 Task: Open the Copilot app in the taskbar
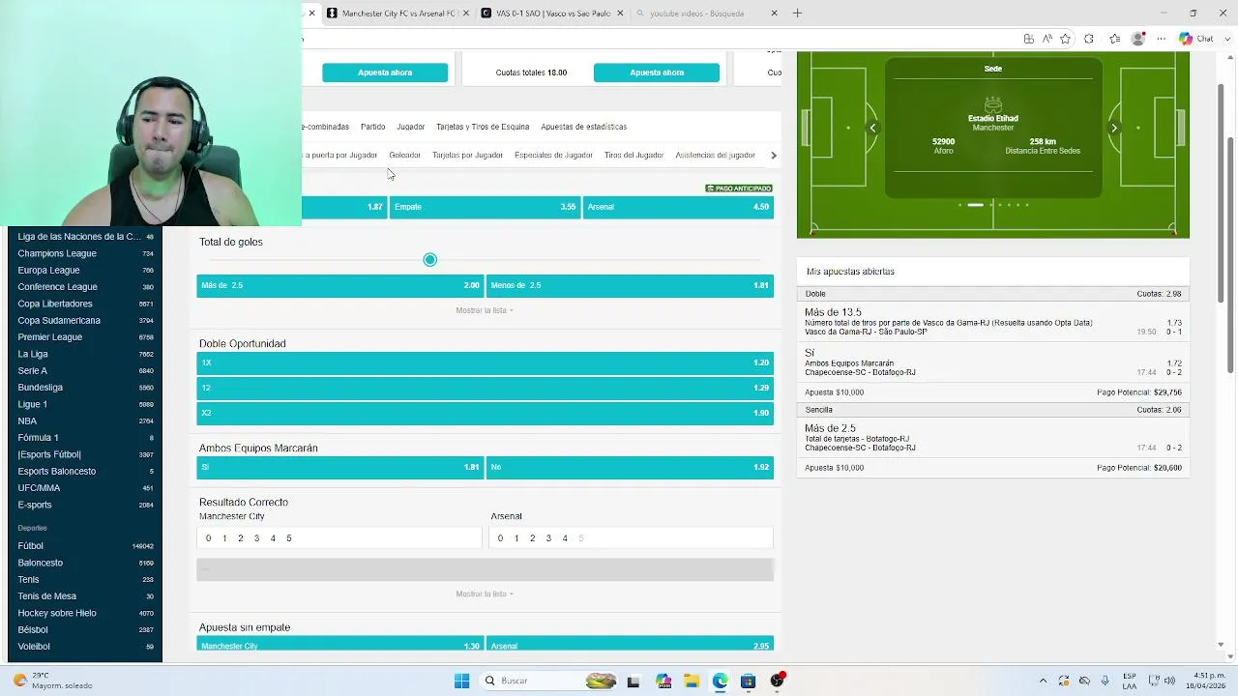(x=663, y=681)
